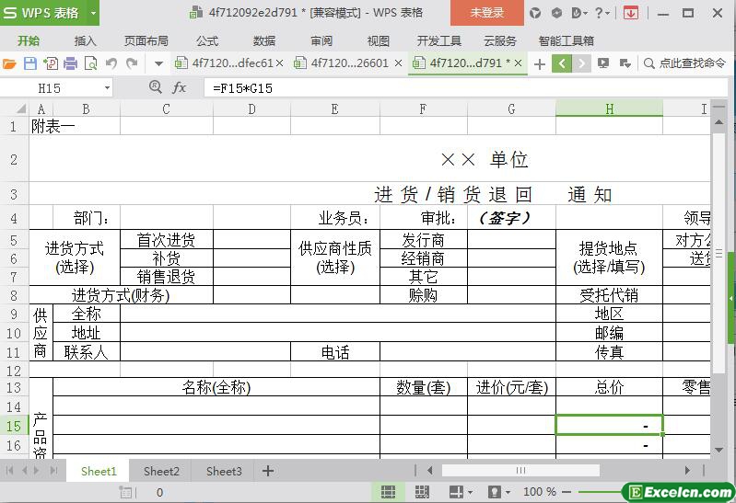Expand the Name Box dropdown arrow
Image resolution: width=736 pixels, height=503 pixels.
(x=107, y=88)
